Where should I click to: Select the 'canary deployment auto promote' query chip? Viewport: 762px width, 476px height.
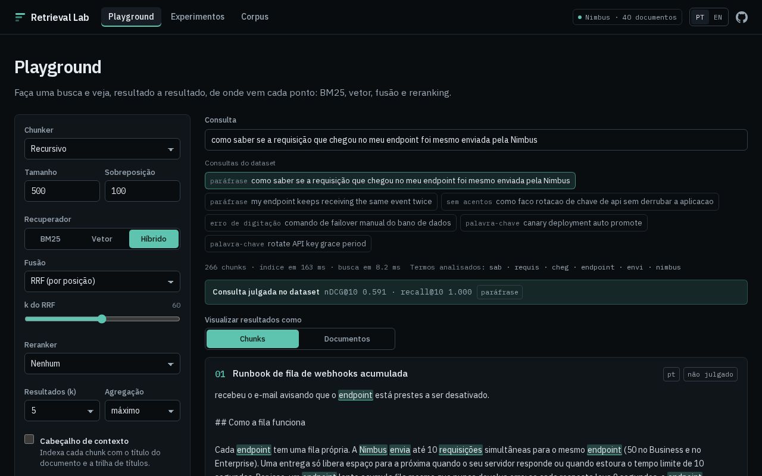click(554, 223)
